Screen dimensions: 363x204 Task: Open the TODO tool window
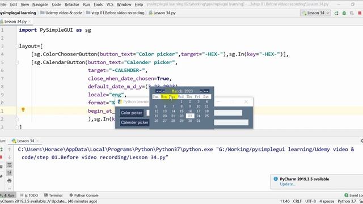(x=29, y=195)
